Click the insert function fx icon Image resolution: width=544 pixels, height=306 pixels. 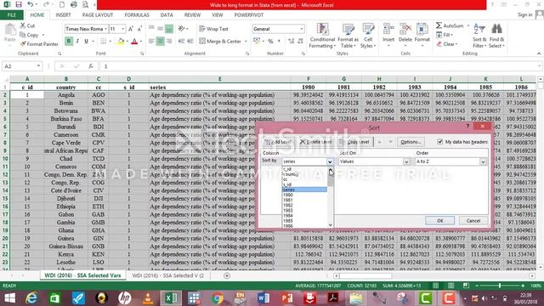click(x=91, y=66)
